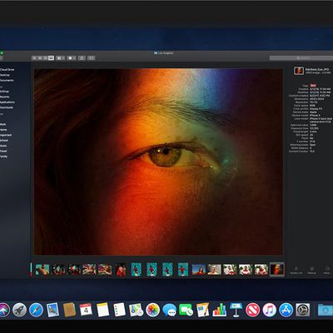Open Downloads in the sidebar
The image size is (333, 333).
click(x=7, y=107)
